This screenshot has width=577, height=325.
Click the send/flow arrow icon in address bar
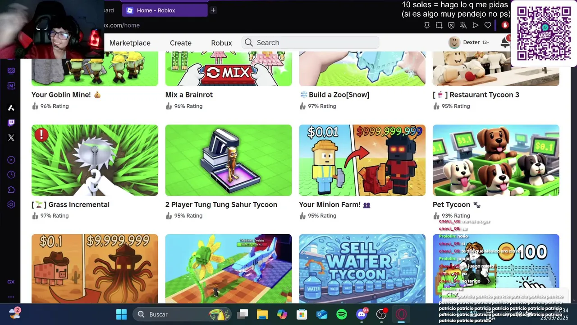tap(475, 25)
